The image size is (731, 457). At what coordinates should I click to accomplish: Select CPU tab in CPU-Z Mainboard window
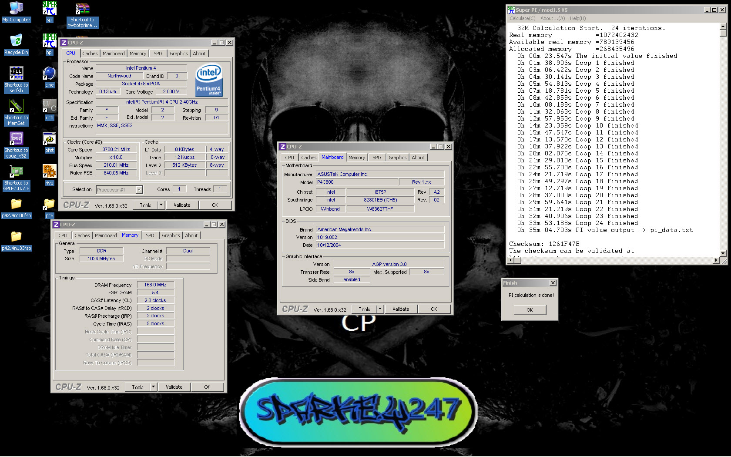[x=289, y=158]
